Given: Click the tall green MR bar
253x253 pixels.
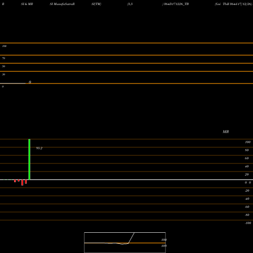Looking at the screenshot, I should click(x=29, y=159).
